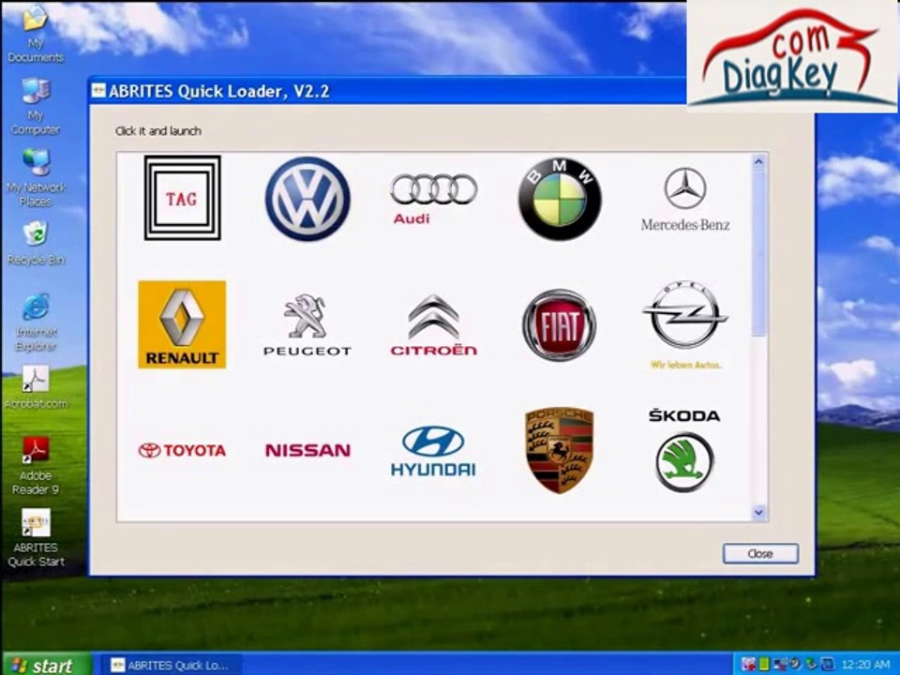
Task: Launch the Fiat module
Action: (x=559, y=325)
